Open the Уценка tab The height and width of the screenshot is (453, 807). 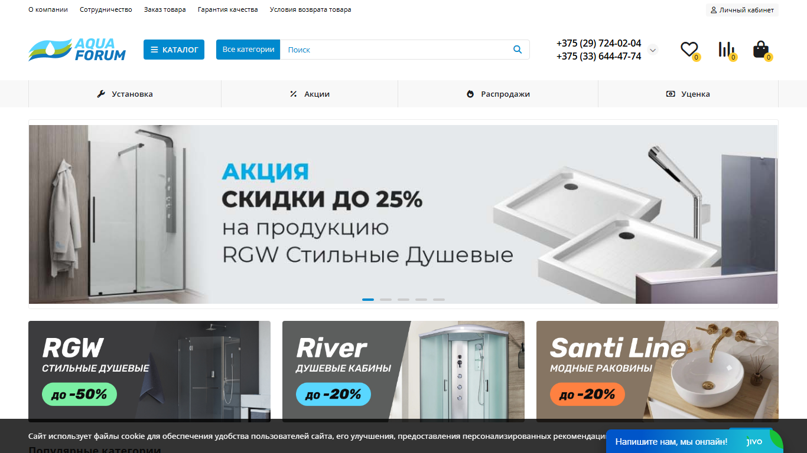coord(688,94)
